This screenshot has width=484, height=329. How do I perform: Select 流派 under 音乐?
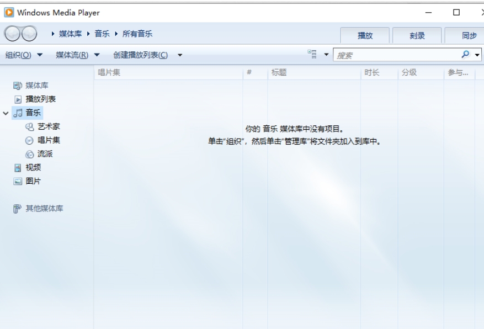tap(45, 155)
